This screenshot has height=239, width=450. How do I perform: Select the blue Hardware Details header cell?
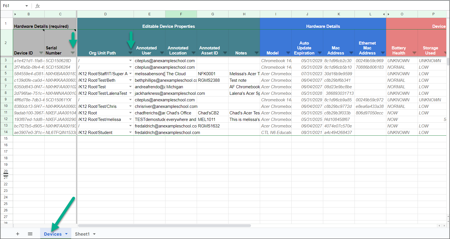[x=323, y=24]
